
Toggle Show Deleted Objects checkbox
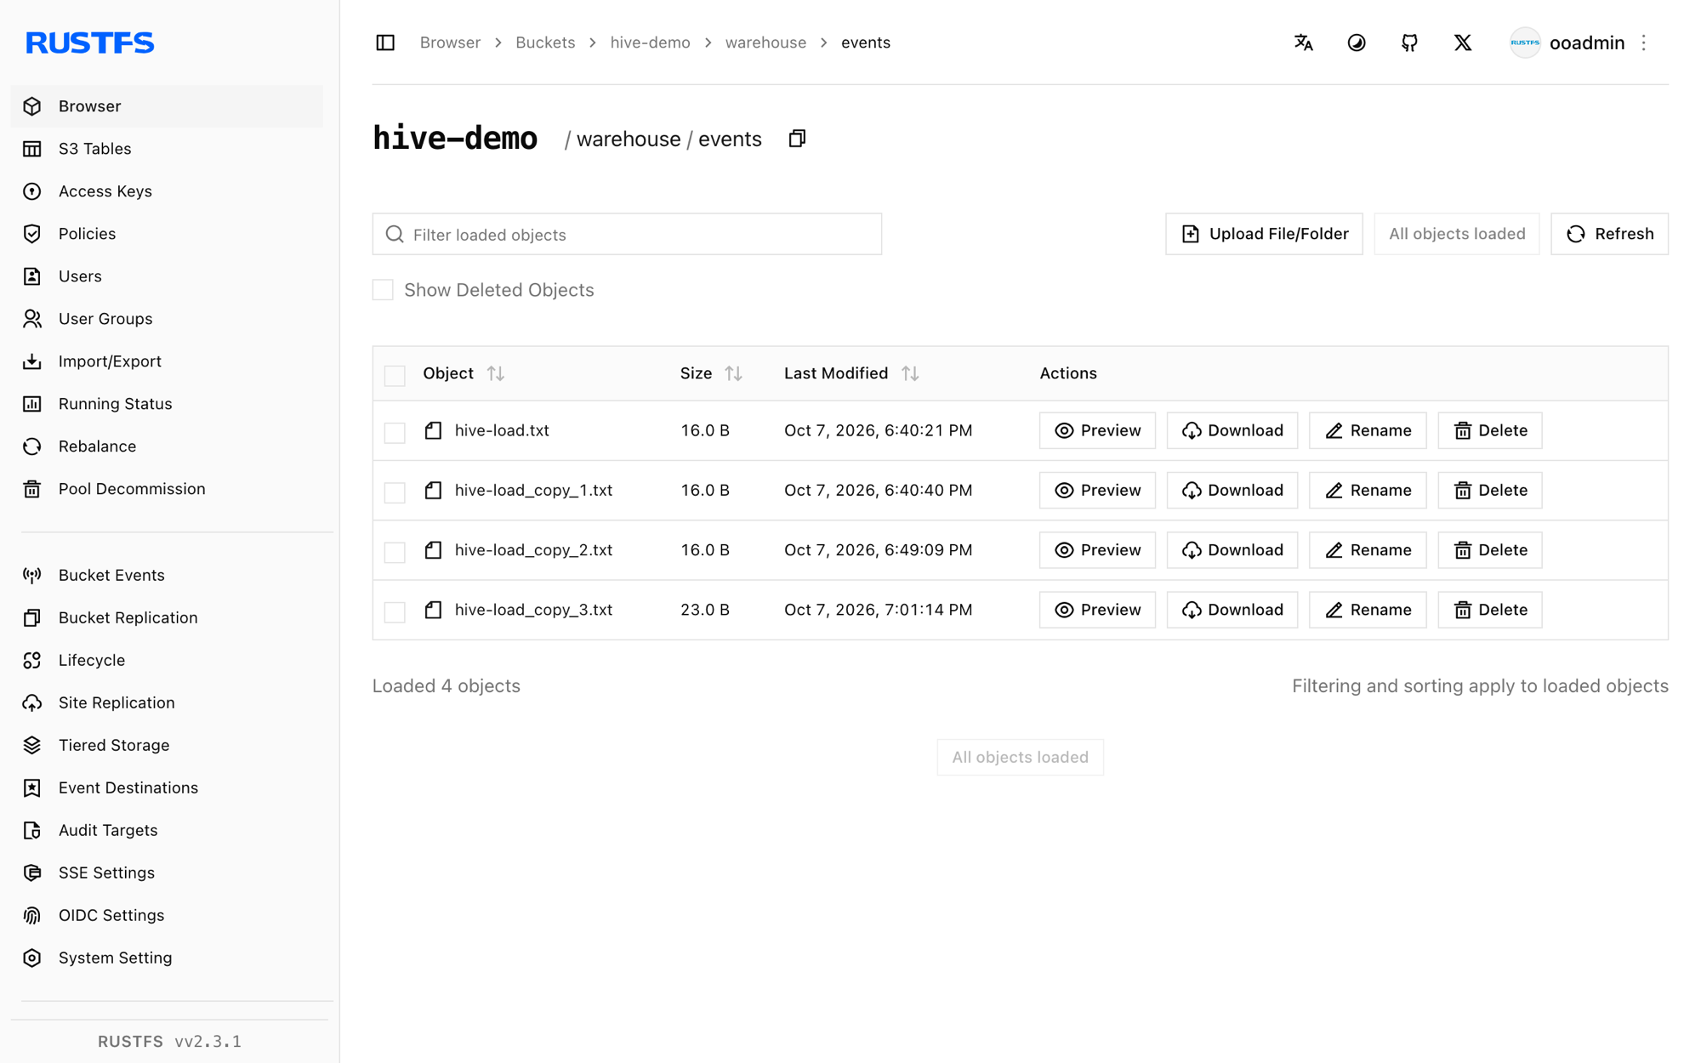(383, 290)
